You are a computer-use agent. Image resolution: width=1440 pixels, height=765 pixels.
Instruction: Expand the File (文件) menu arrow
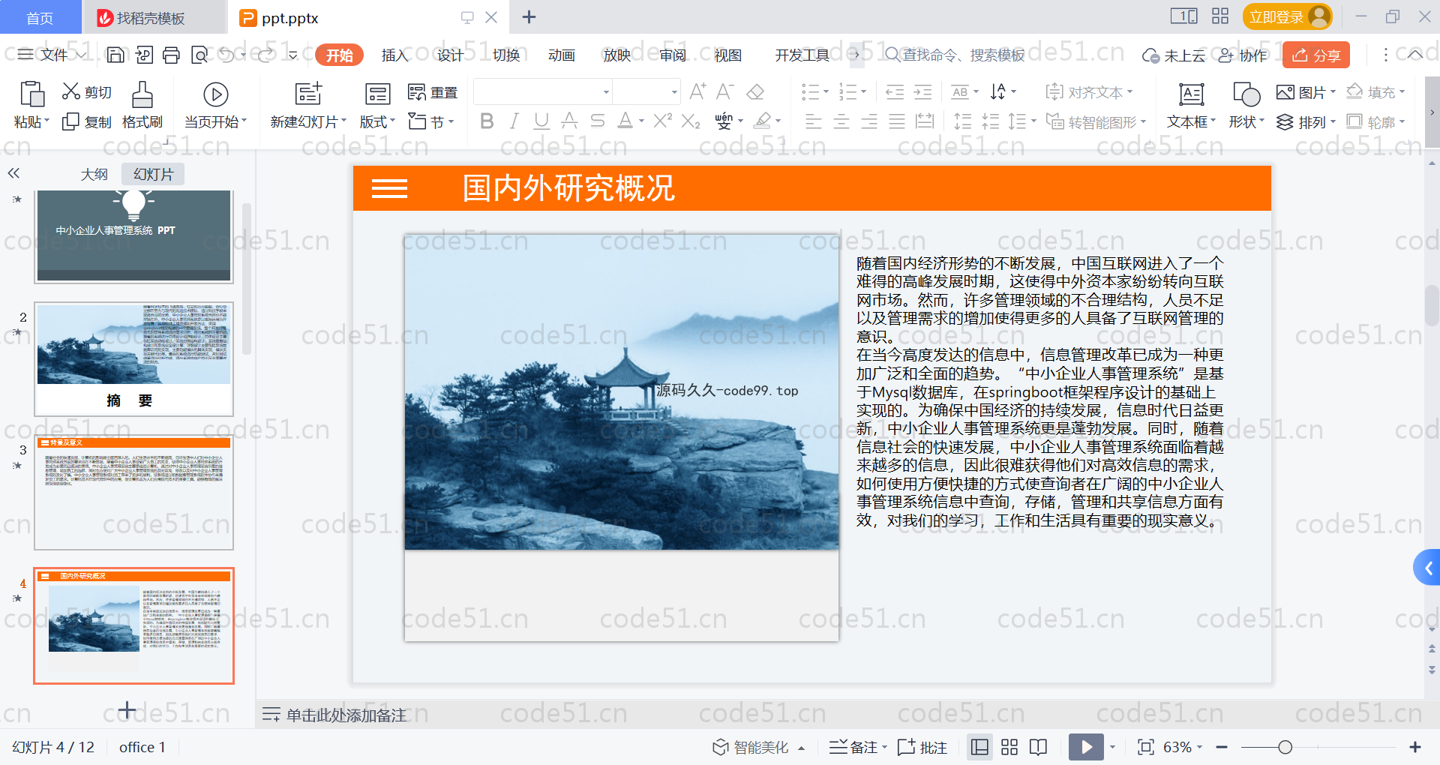[x=81, y=55]
